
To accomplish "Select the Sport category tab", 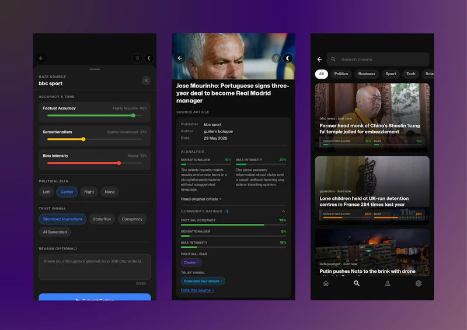I will pyautogui.click(x=391, y=74).
